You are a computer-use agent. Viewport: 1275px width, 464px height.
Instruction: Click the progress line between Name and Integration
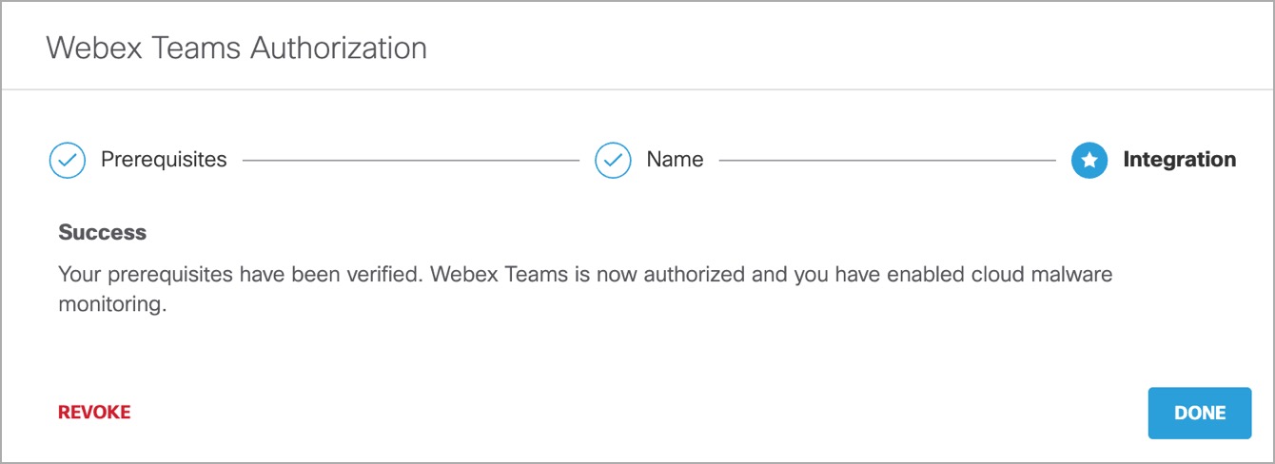coord(887,161)
